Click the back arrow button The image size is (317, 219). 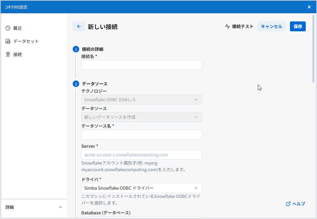pyautogui.click(x=79, y=26)
